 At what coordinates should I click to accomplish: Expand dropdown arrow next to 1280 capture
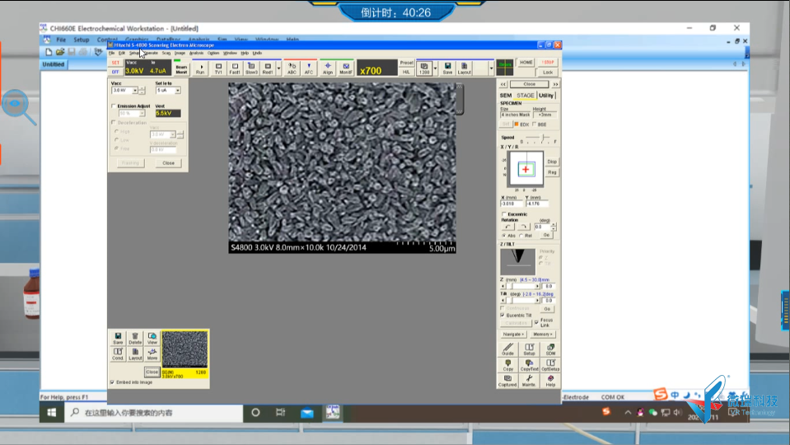[435, 68]
